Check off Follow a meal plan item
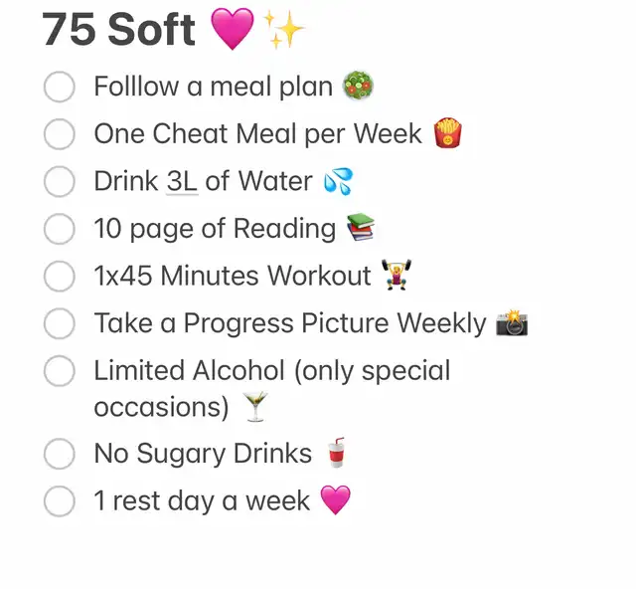 [60, 87]
